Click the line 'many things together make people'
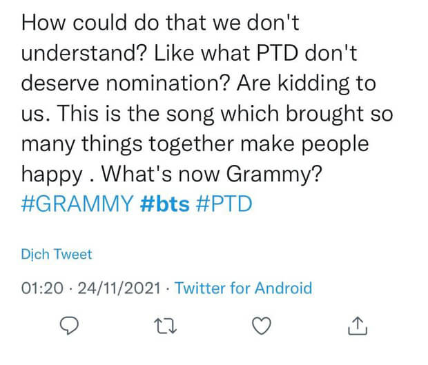Screen dimensions: 428x365 click(195, 144)
